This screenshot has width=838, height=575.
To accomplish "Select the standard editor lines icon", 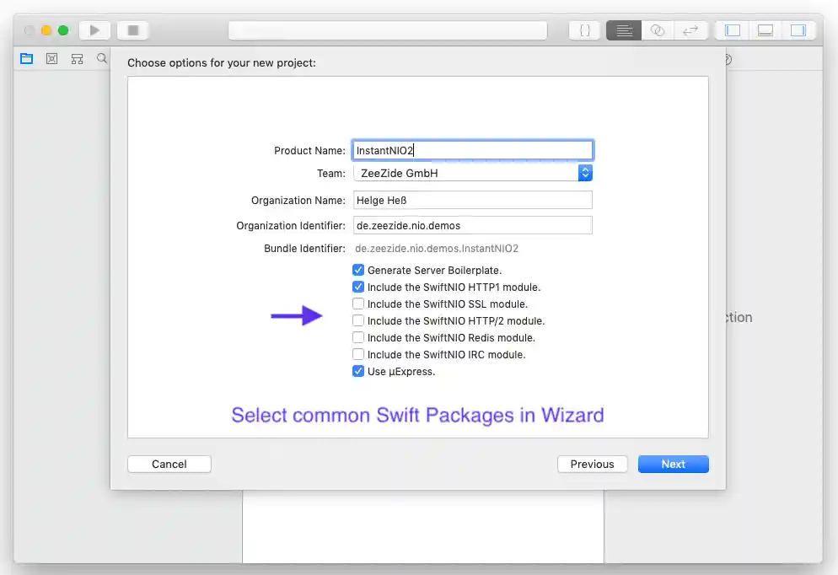I will [623, 30].
